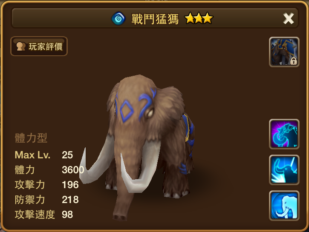Select the locked awakened form portrait
This screenshot has height=232, width=309.
point(284,52)
